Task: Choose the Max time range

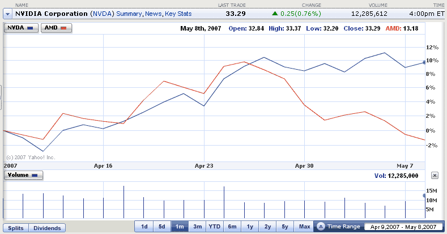Action: tap(304, 227)
